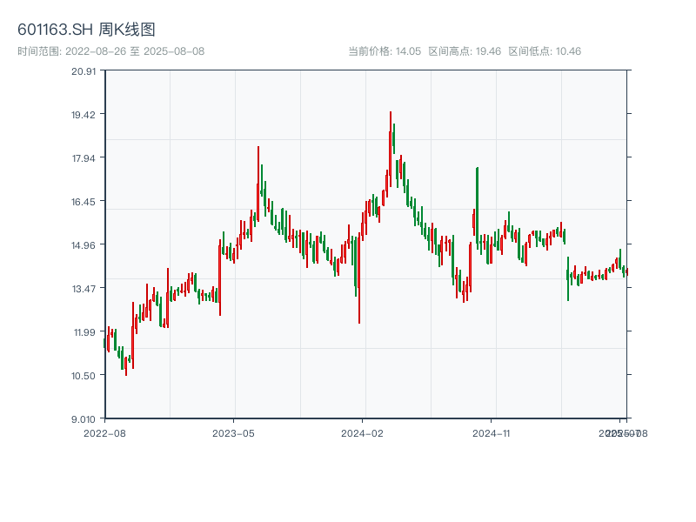Click the long green candle just after 2024-11
The width and height of the screenshot is (696, 522).
click(x=477, y=209)
